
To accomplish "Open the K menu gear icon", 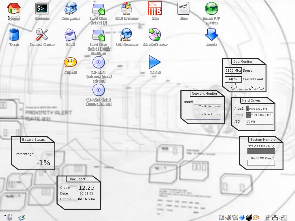I will point(9,217).
